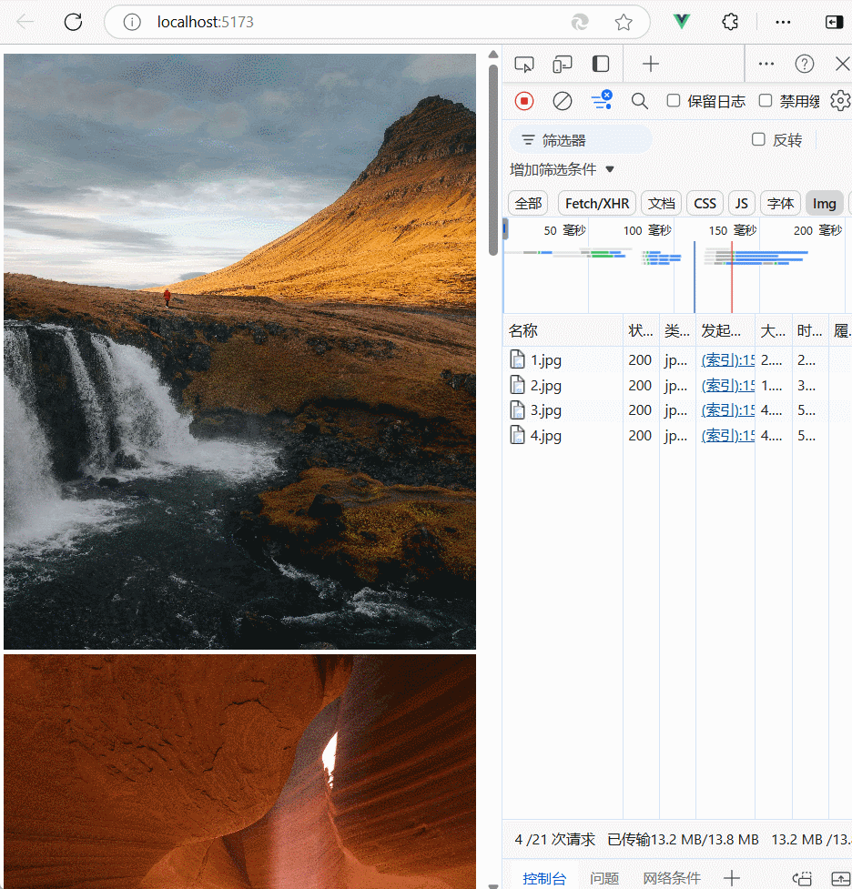
Task: Open the Vue devtools extension icon
Action: pyautogui.click(x=681, y=22)
